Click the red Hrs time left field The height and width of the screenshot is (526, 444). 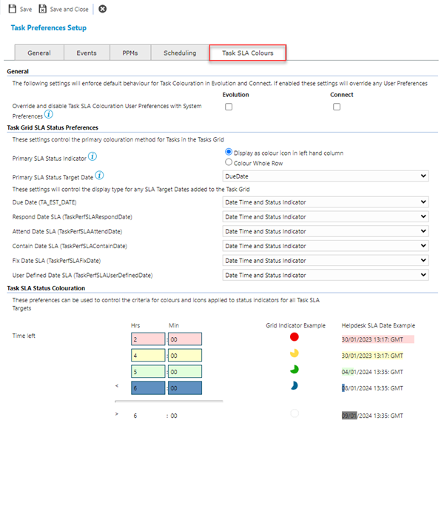tap(147, 339)
